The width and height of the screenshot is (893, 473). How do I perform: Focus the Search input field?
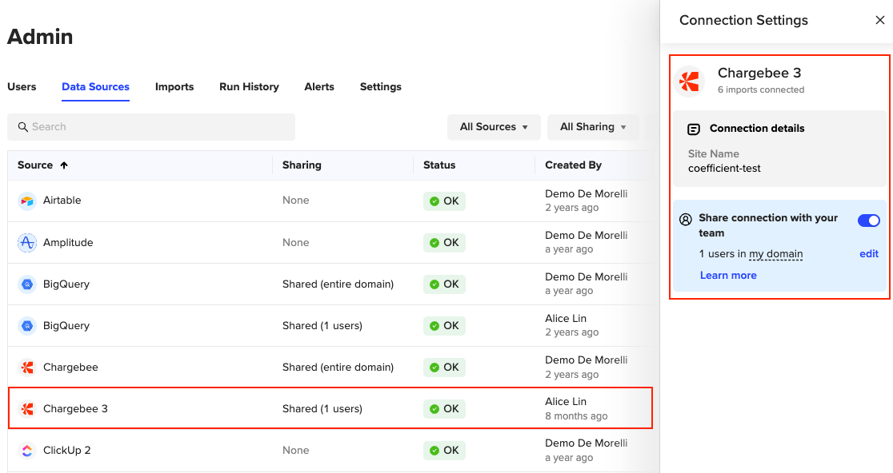click(160, 127)
